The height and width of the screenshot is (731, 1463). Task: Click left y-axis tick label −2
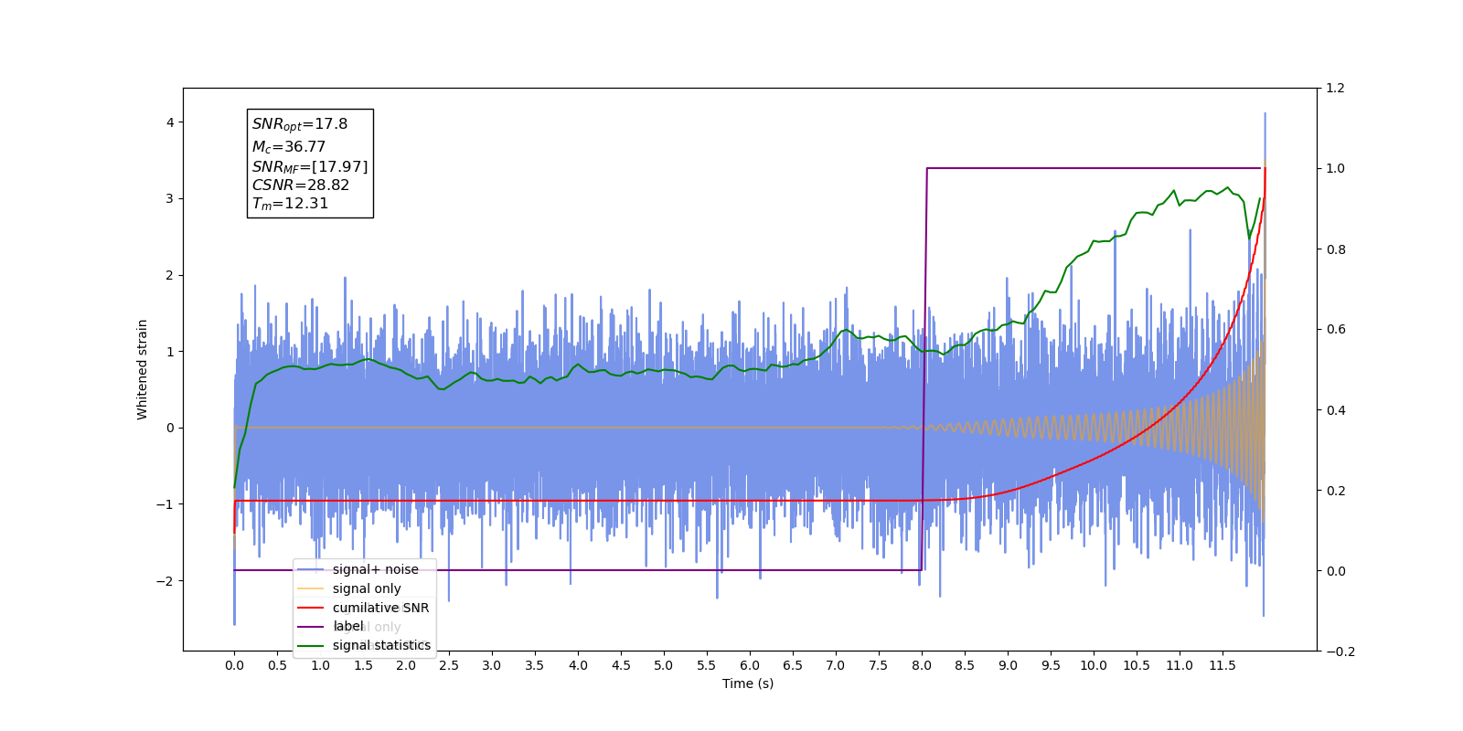[165, 581]
